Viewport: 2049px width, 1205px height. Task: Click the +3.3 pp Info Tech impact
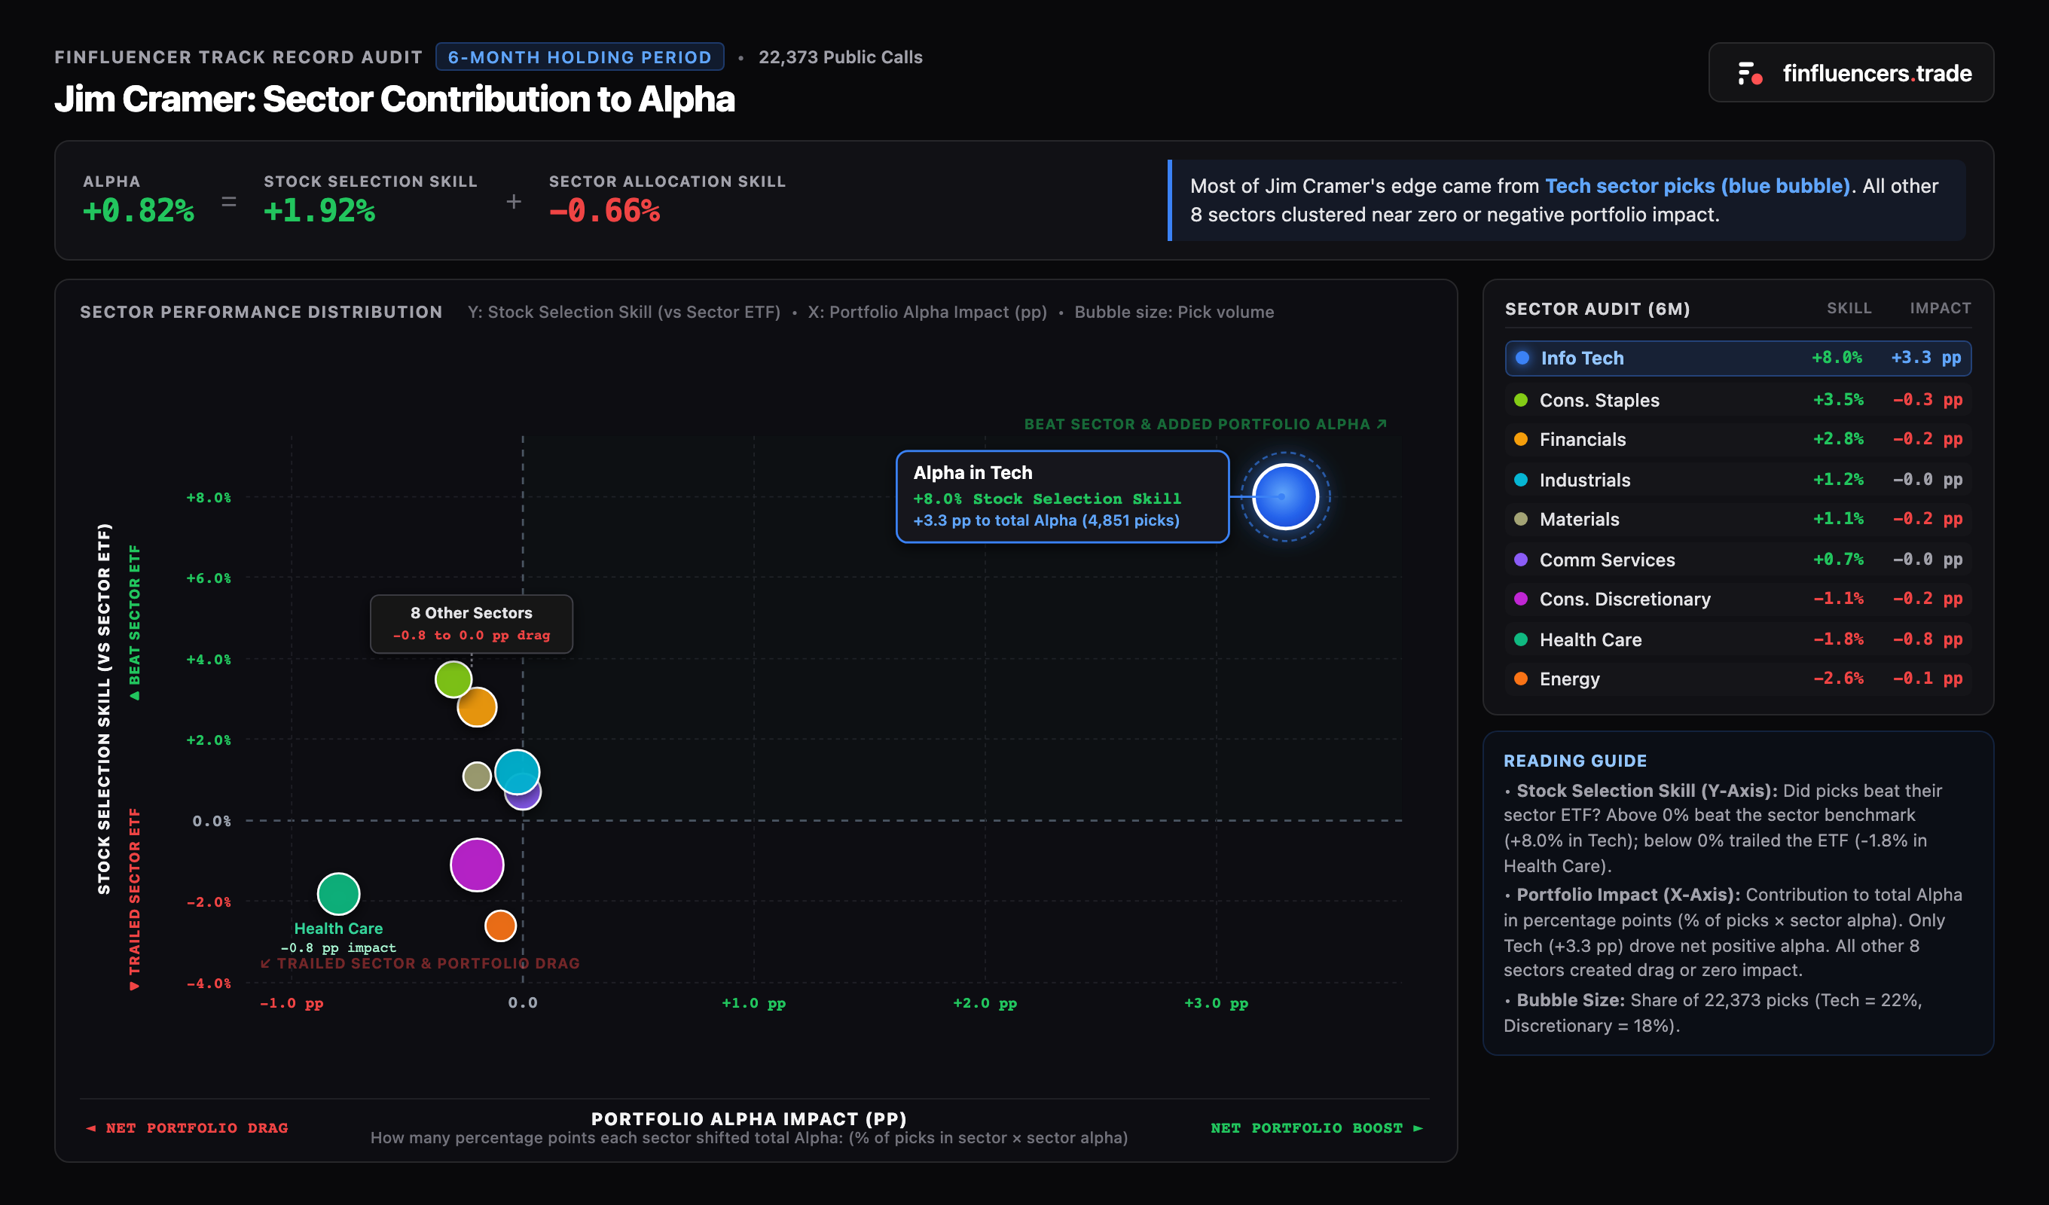click(x=1925, y=358)
